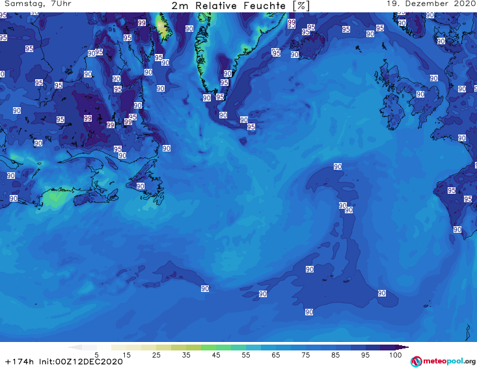
Task: Click the 'Samstag, 7Uhr' time label
Action: coord(38,4)
